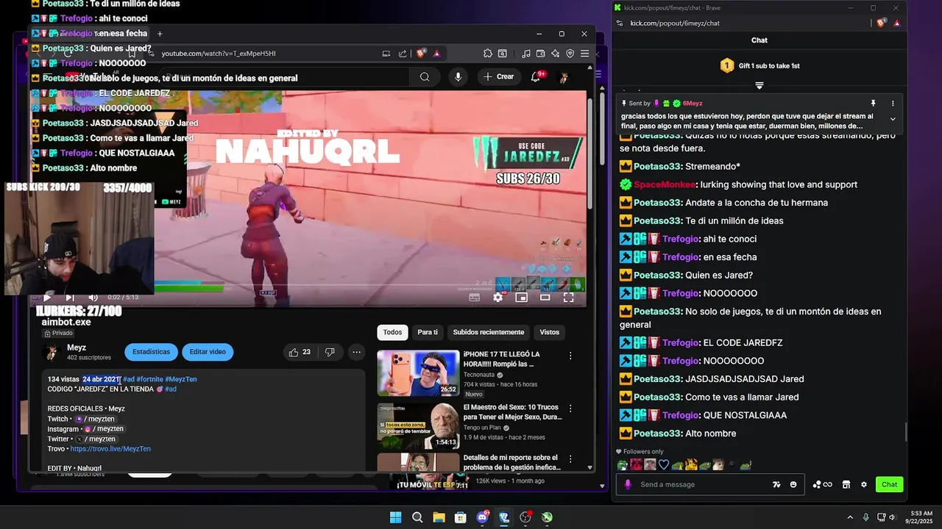Open the iPhone 17 video thumbnail
Viewport: 942px width, 529px height.
[x=418, y=373]
